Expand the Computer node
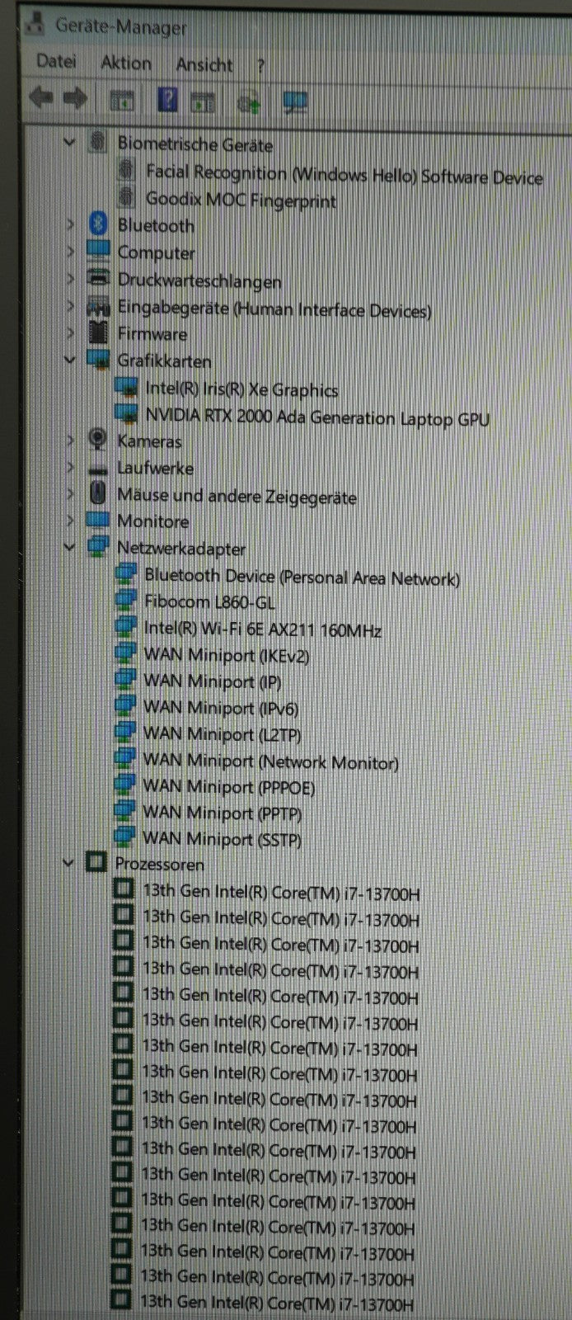Viewport: 572px width, 1320px height. tap(70, 251)
